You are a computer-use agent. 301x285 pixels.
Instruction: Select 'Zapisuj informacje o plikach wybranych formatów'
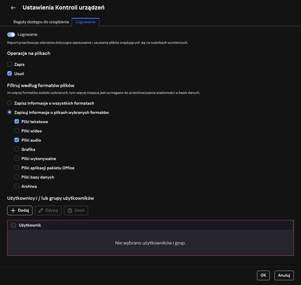pyautogui.click(x=10, y=112)
